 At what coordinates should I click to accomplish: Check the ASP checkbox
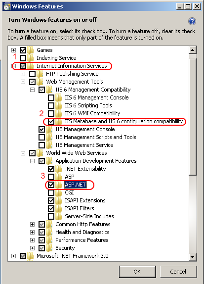(x=51, y=177)
